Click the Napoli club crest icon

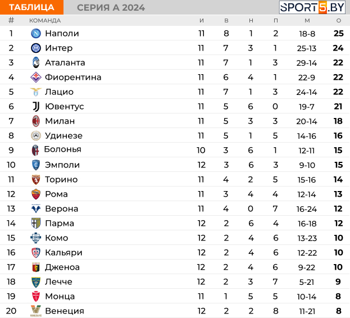point(36,33)
